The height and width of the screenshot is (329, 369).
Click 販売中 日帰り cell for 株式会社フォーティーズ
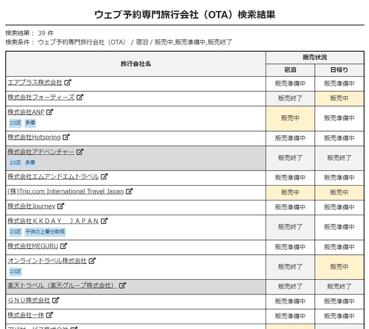[339, 98]
